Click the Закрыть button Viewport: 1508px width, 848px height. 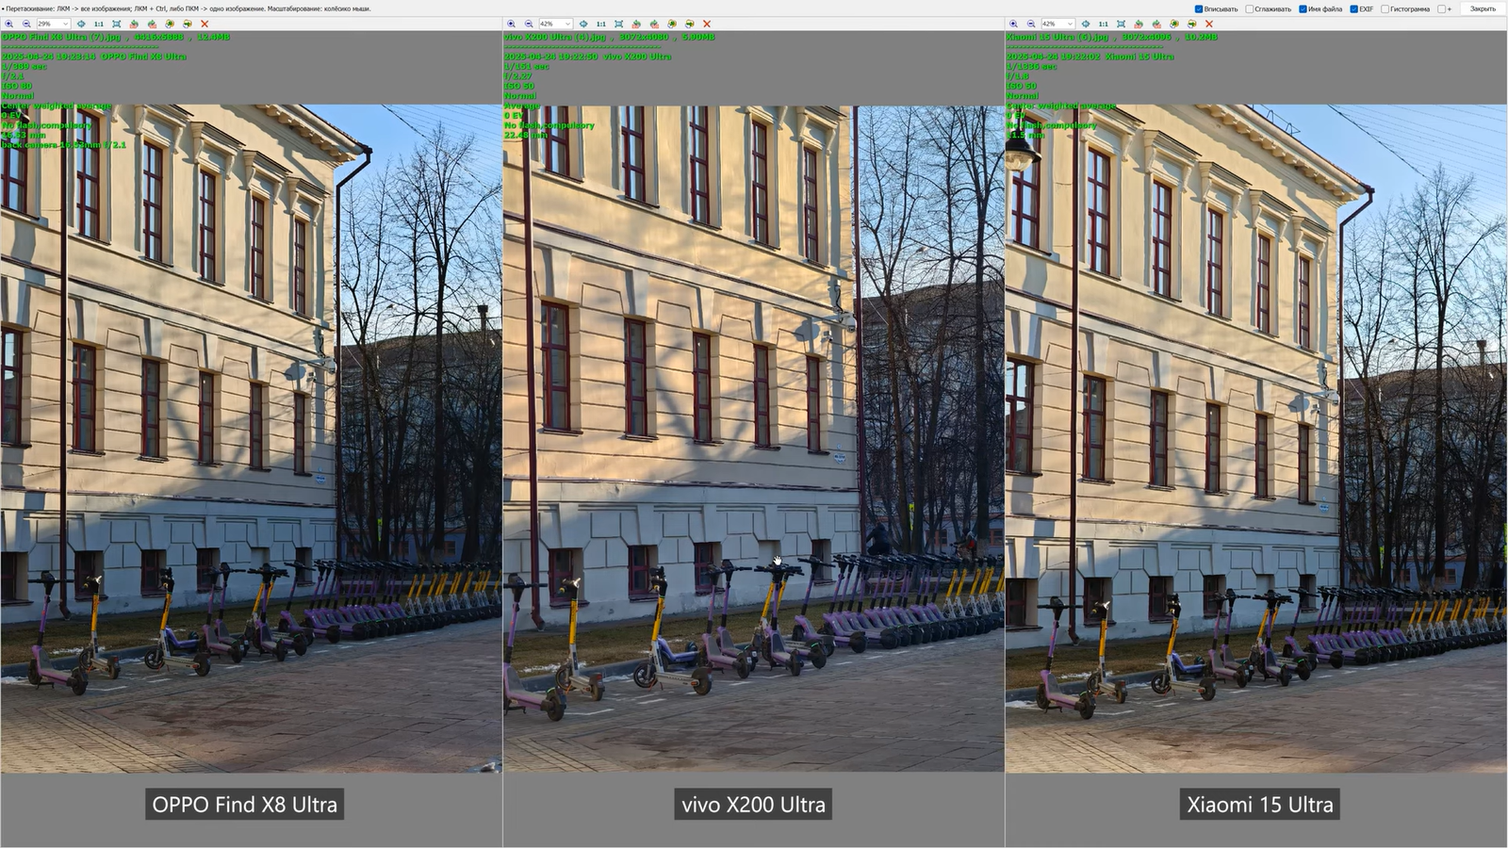(1483, 9)
